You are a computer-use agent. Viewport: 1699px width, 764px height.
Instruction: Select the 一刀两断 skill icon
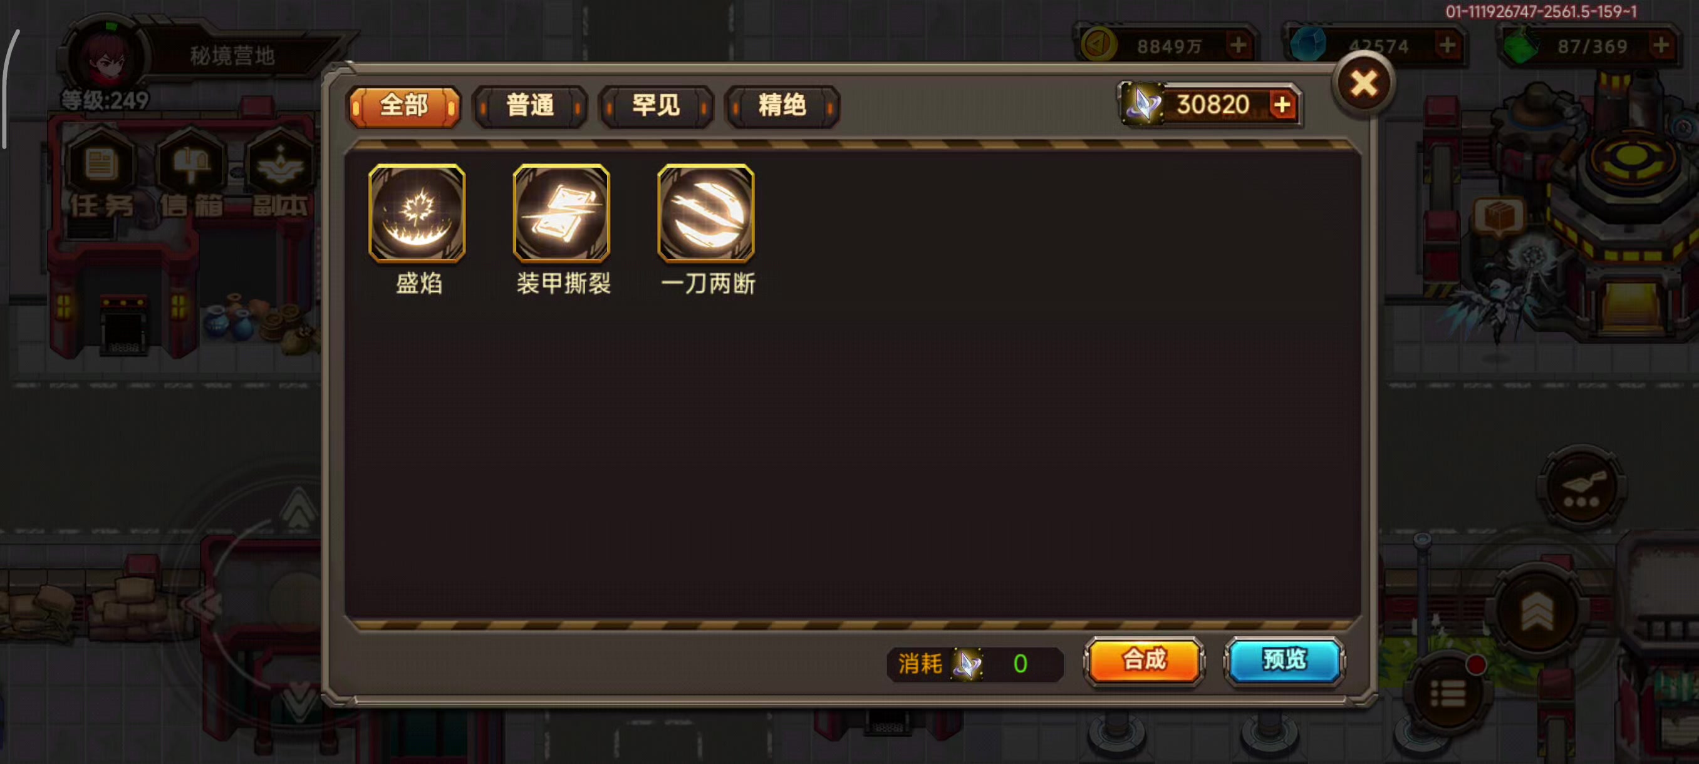click(x=705, y=213)
